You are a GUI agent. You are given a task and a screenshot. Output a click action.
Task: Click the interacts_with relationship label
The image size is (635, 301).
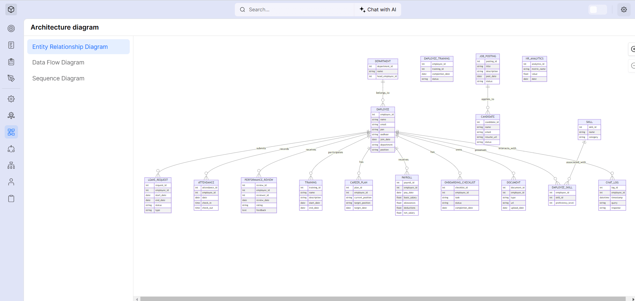click(507, 148)
